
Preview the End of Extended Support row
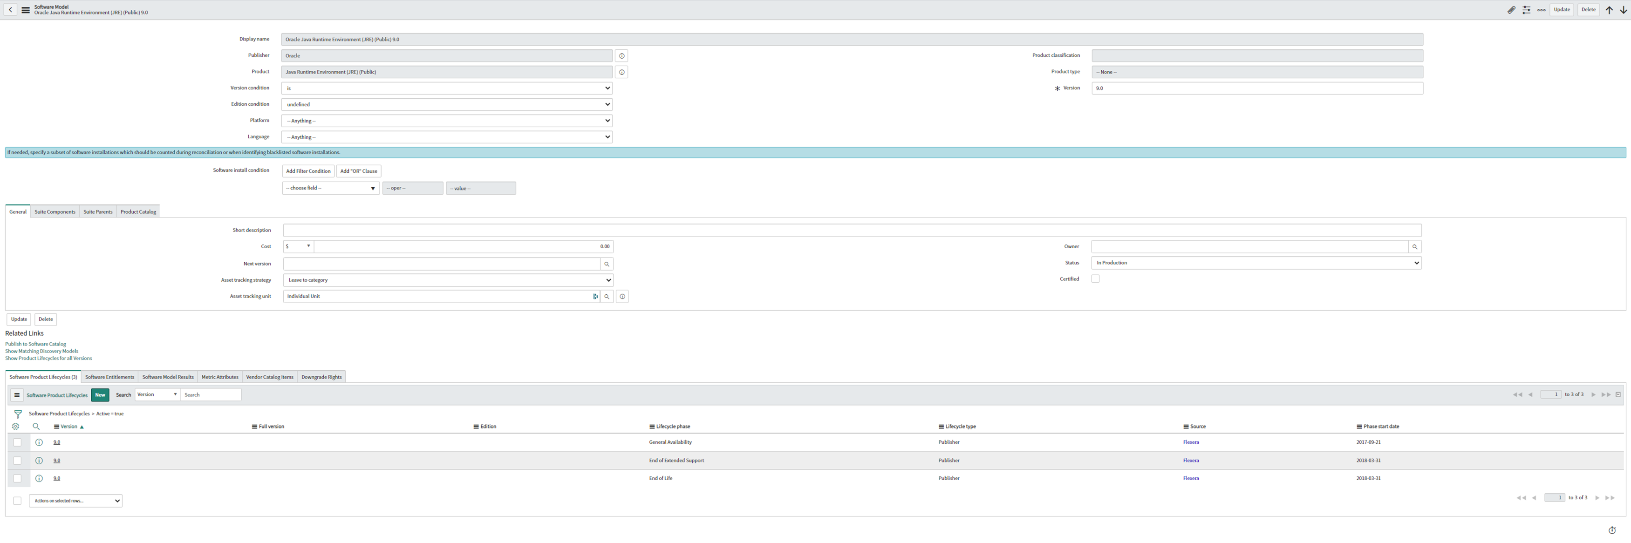click(39, 461)
